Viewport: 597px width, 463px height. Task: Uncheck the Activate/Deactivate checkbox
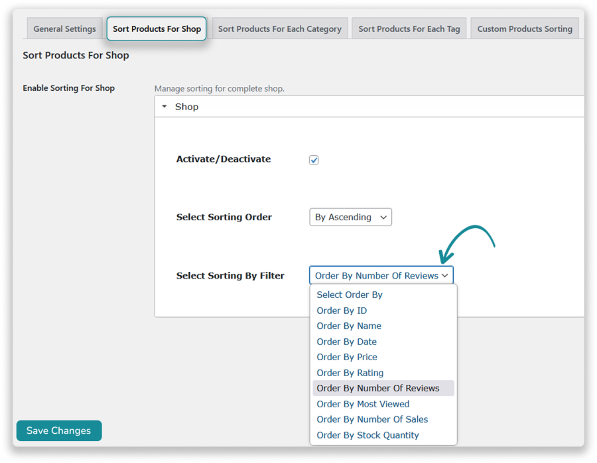314,160
